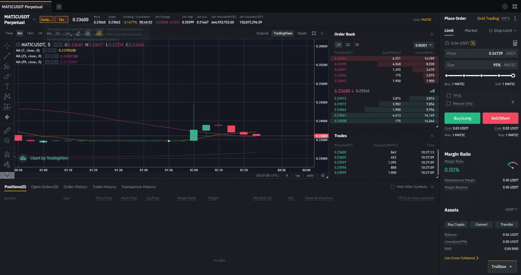
Task: Click the Buy/Long button
Action: point(462,118)
